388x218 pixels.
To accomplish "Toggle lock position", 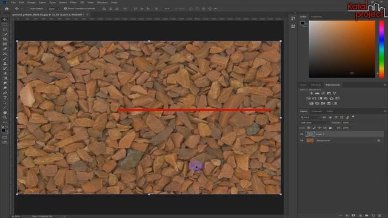I will [x=319, y=128].
